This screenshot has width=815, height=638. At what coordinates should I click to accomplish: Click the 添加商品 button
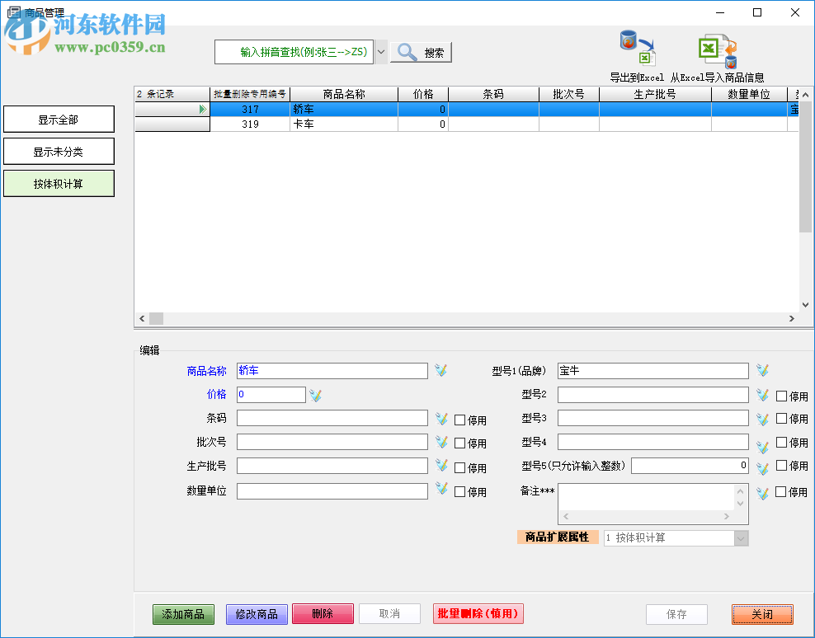pyautogui.click(x=183, y=614)
